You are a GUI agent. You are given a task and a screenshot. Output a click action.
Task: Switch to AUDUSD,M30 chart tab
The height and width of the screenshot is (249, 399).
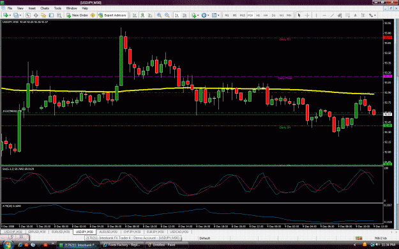108,232
